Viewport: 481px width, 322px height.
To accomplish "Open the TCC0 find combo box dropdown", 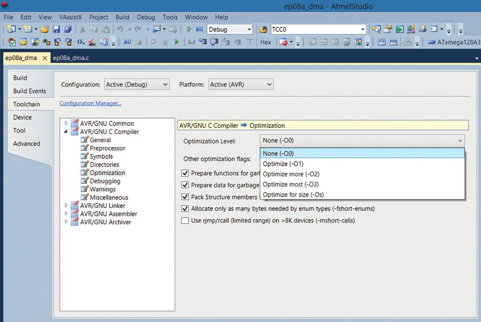I will coord(363,30).
